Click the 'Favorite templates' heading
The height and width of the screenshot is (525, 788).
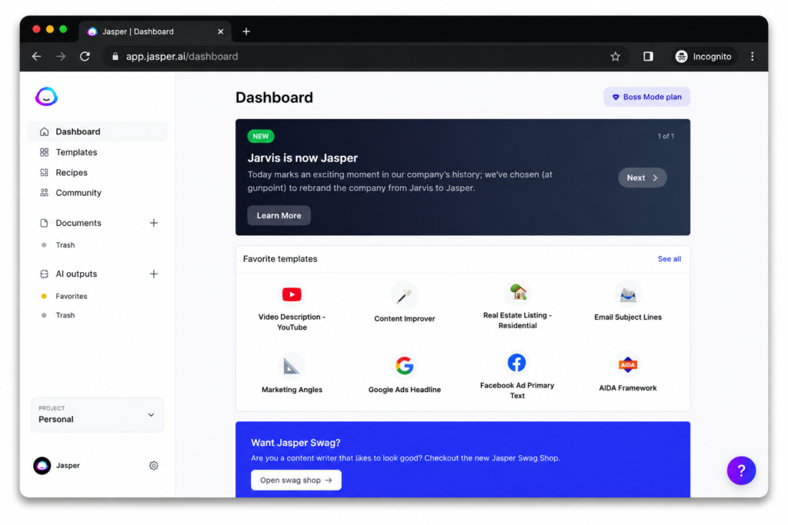(x=280, y=259)
